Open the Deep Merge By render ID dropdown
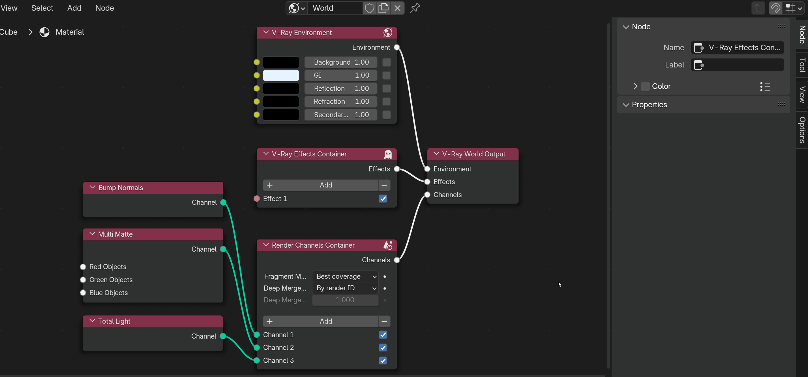 click(x=345, y=288)
